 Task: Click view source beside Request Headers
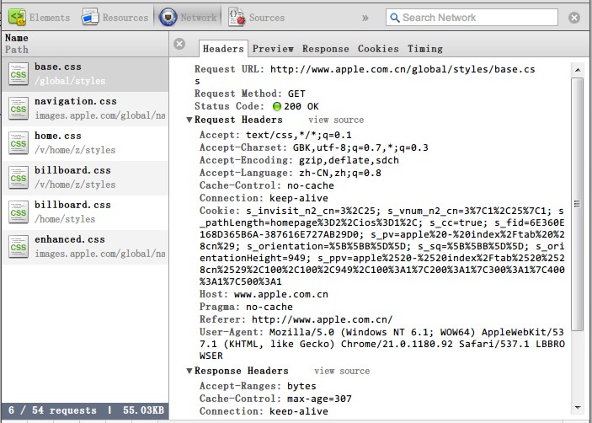click(336, 120)
